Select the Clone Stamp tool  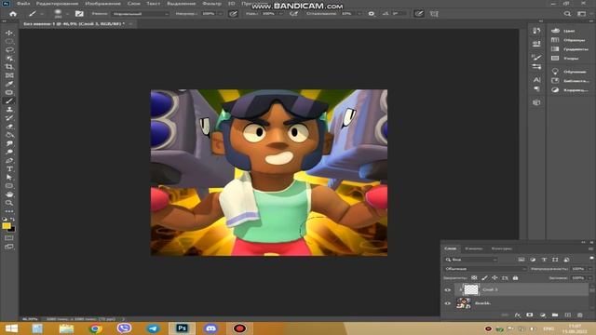click(x=9, y=109)
